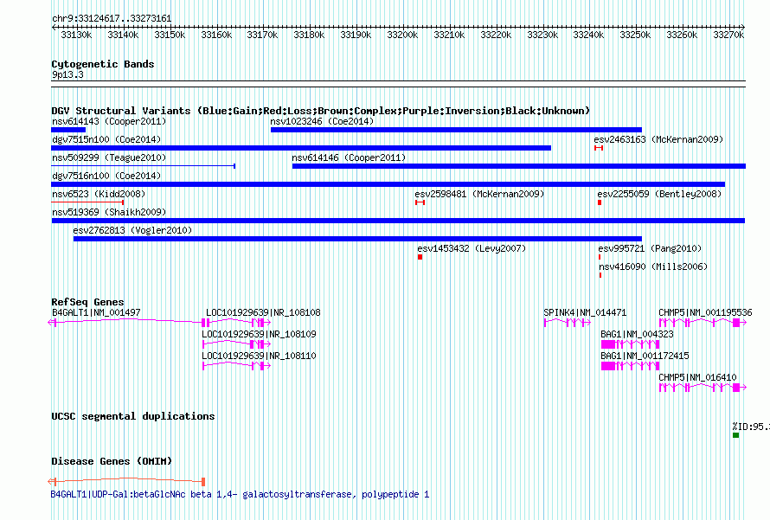Image resolution: width=770 pixels, height=520 pixels.
Task: Click the 33160k ruler tick label
Action: point(216,35)
